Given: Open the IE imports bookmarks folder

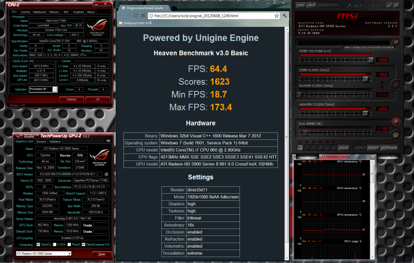Looking at the screenshot, I should (x=136, y=23).
